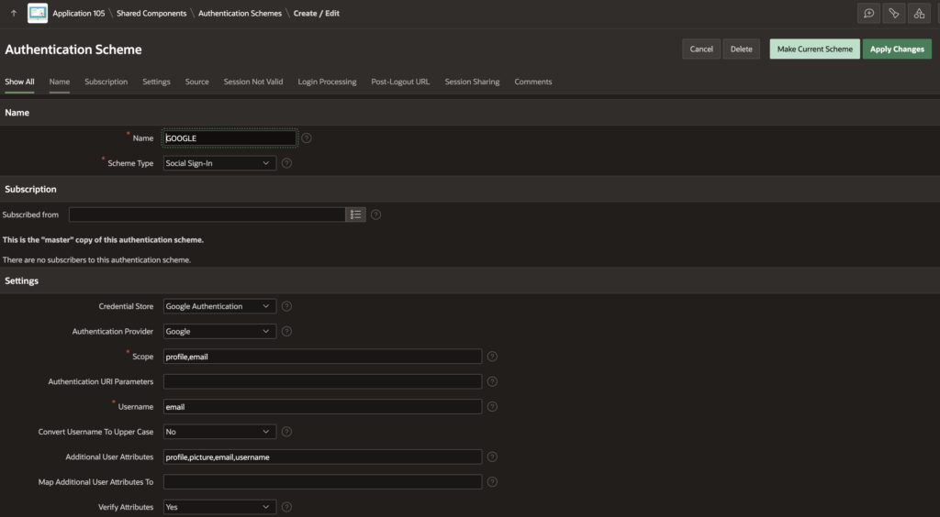
Task: Open the Authentication Provider dropdown
Action: pyautogui.click(x=219, y=331)
